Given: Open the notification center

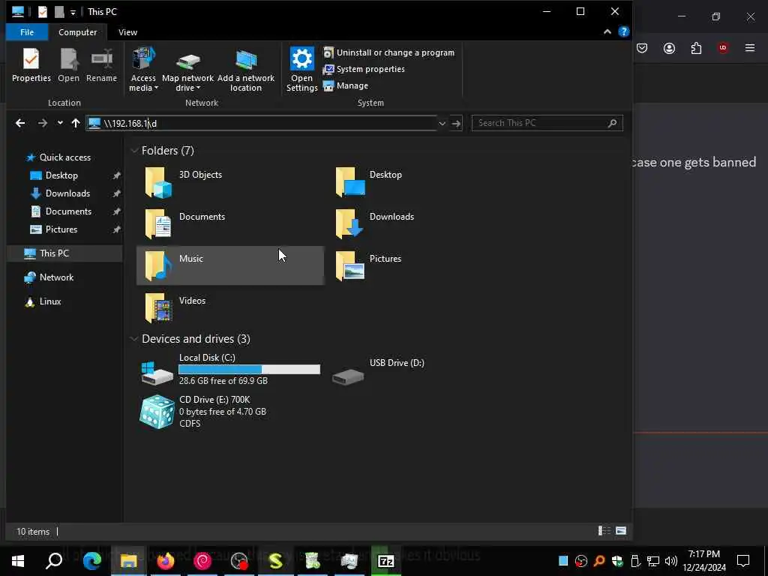Looking at the screenshot, I should coord(743,561).
